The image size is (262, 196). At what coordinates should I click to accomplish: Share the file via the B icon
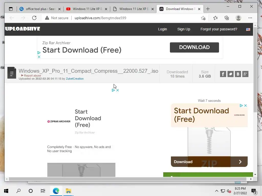click(238, 74)
